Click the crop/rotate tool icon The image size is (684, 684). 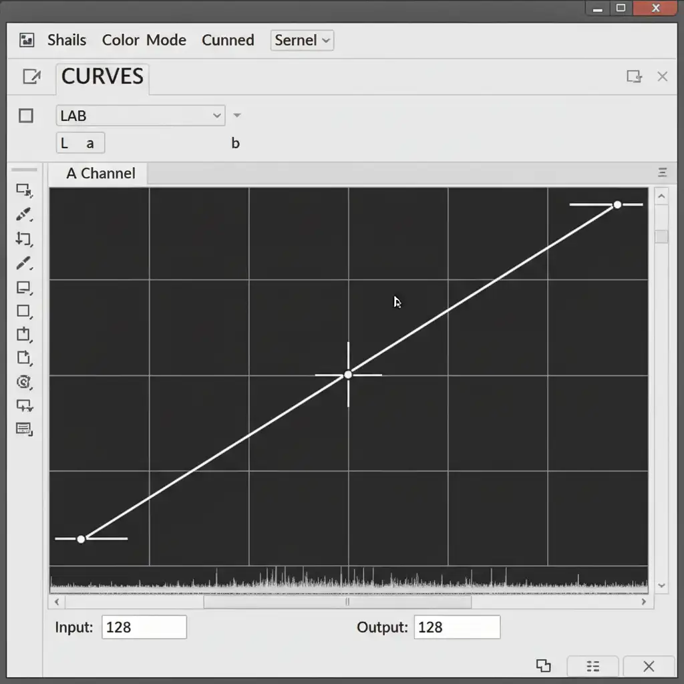pos(24,238)
